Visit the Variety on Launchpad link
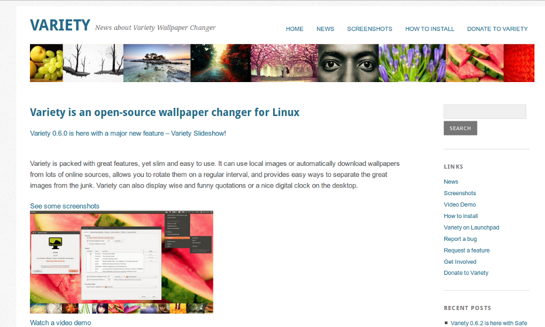The width and height of the screenshot is (545, 327). (x=471, y=227)
